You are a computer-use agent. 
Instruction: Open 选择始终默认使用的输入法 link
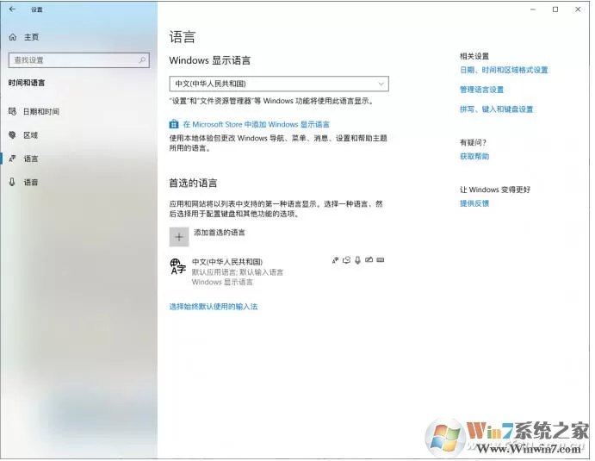(x=214, y=307)
